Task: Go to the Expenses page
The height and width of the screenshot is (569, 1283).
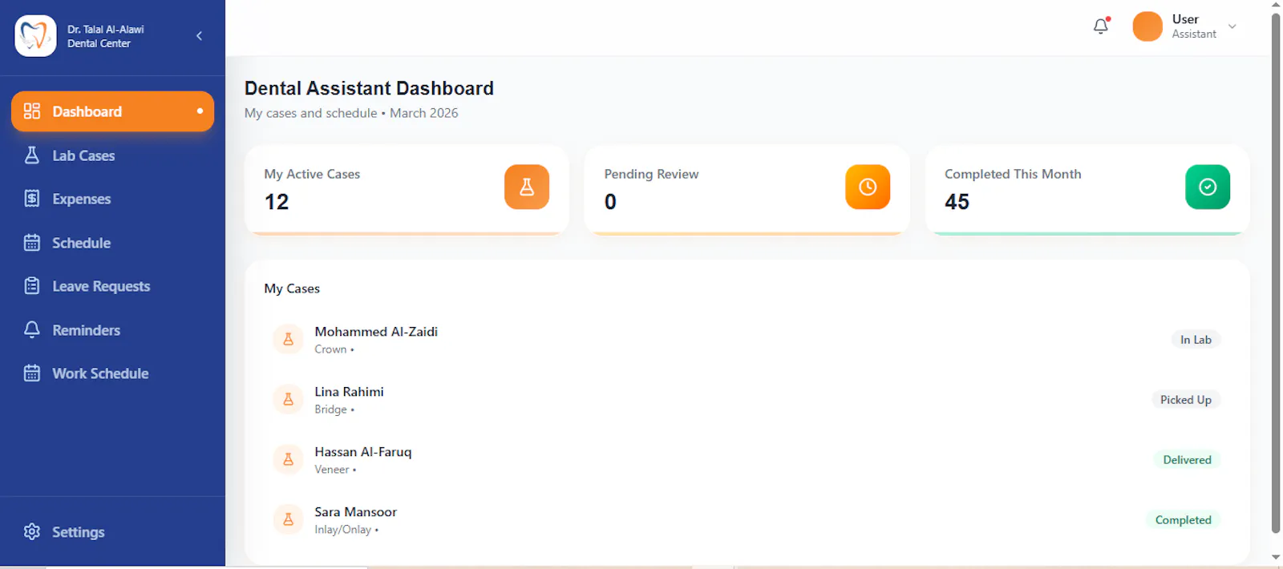Action: pos(112,199)
